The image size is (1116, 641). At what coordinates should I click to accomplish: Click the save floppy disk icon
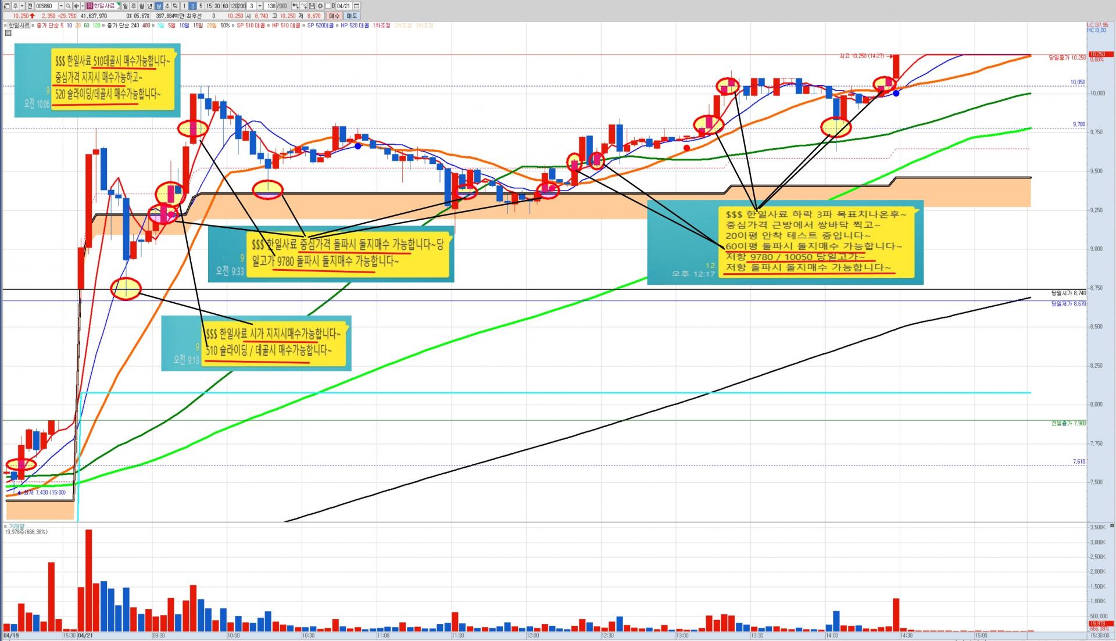point(312,6)
